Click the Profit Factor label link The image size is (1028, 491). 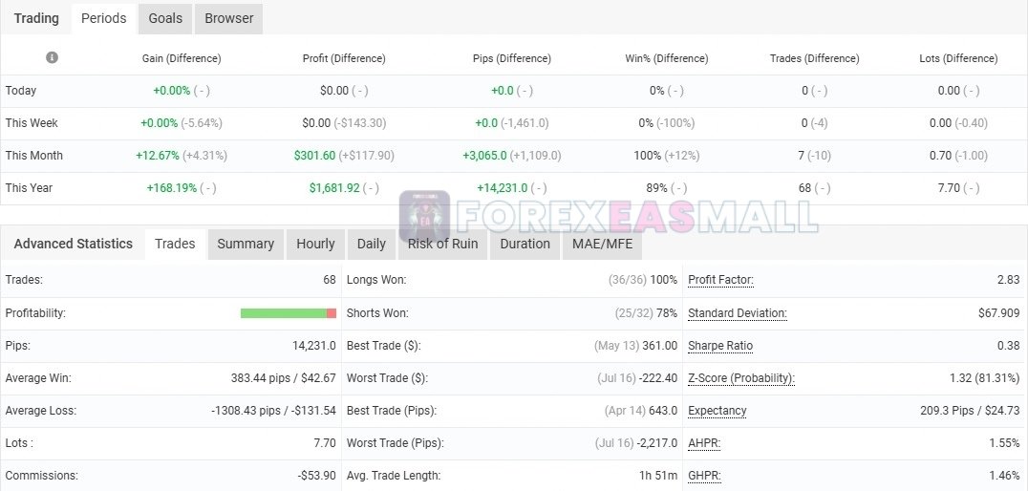pyautogui.click(x=720, y=280)
